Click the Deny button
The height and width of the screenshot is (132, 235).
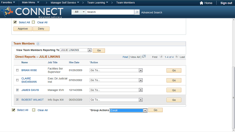click(41, 29)
